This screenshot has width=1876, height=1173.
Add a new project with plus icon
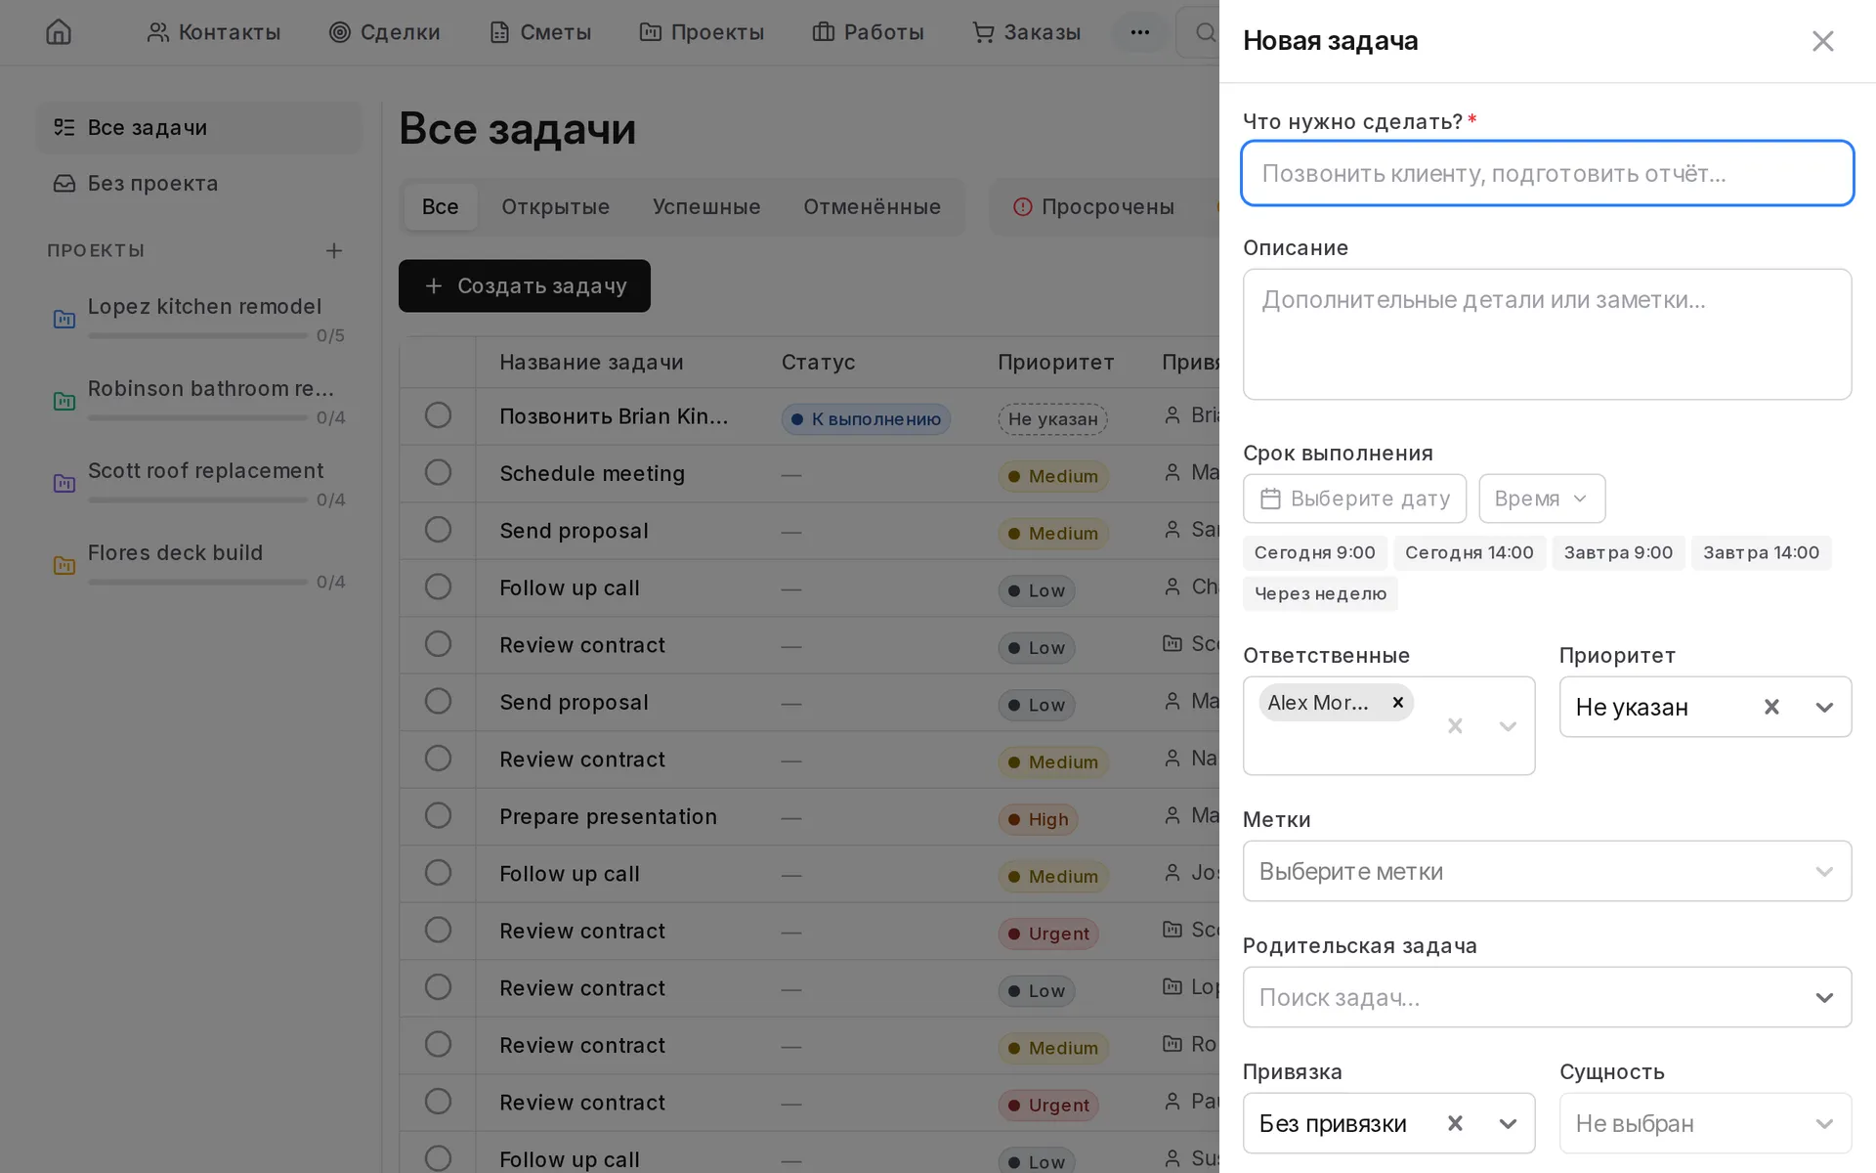point(334,251)
